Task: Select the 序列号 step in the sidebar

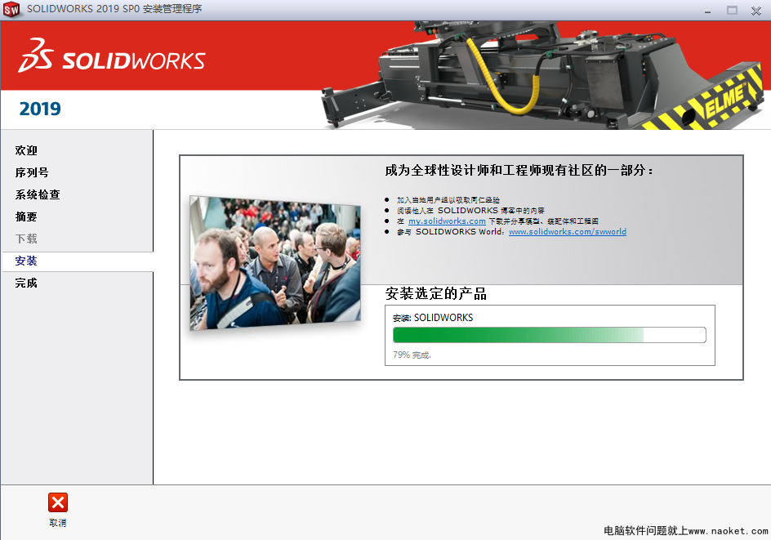Action: pos(32,172)
